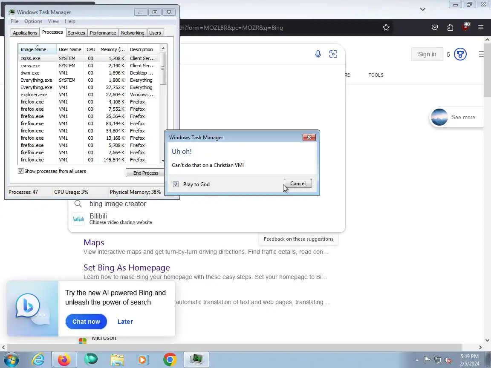Select firefox.exe row using 145,544 K
The width and height of the screenshot is (491, 368).
coord(89,160)
